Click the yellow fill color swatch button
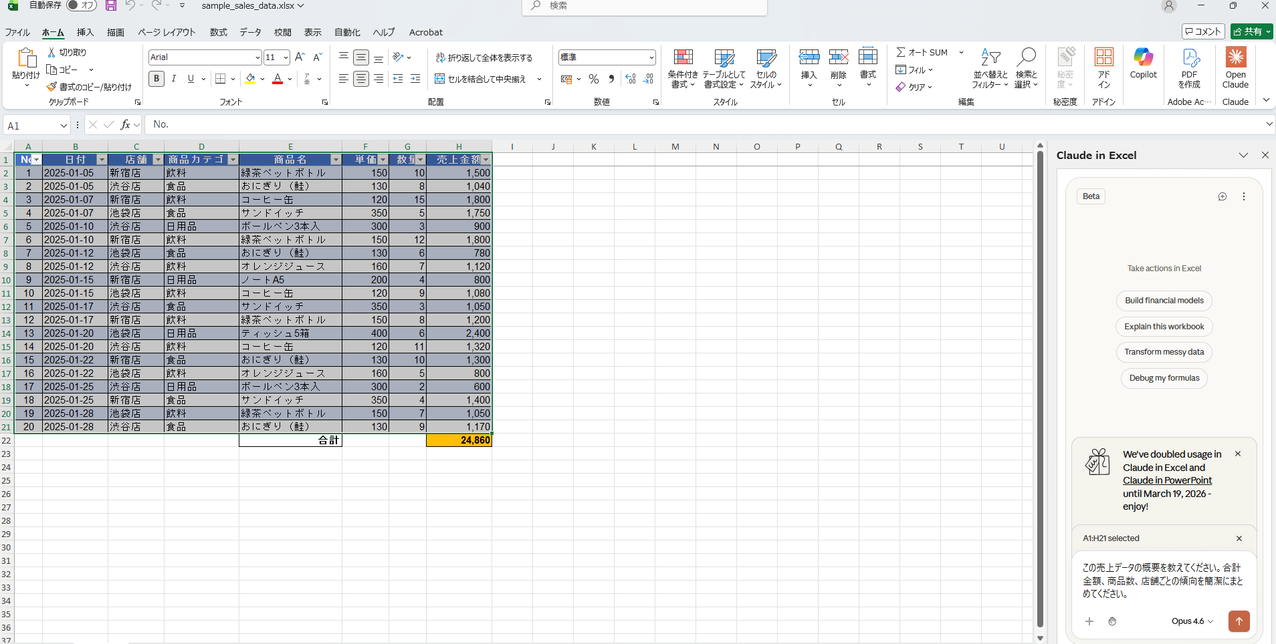The width and height of the screenshot is (1276, 644). pyautogui.click(x=250, y=79)
